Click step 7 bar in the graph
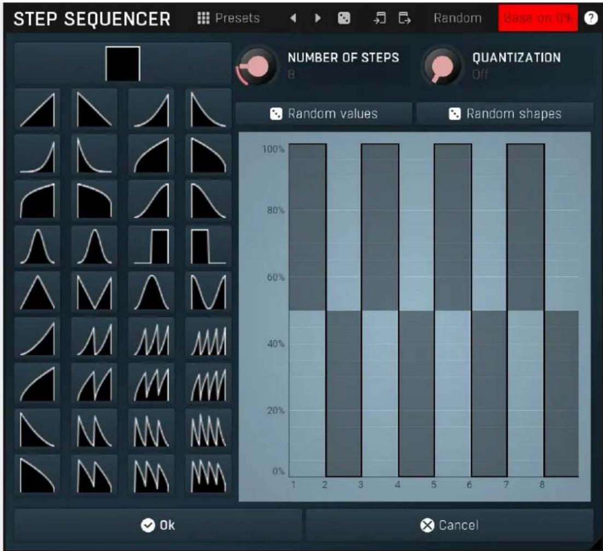 click(525, 227)
